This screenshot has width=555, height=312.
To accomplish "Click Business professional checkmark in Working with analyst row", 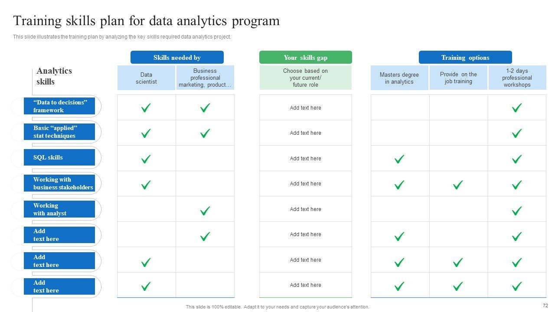I will coord(205,211).
